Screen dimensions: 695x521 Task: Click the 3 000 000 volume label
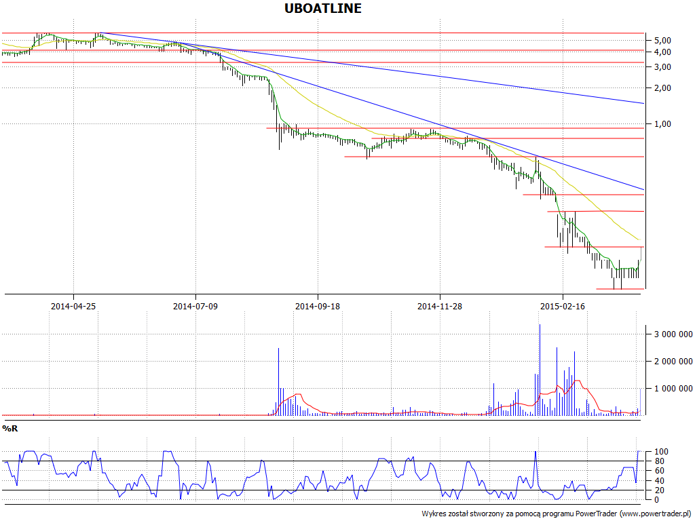pos(673,334)
